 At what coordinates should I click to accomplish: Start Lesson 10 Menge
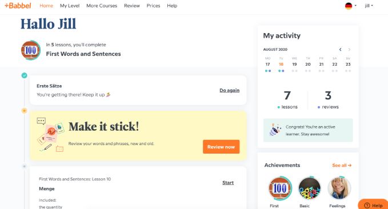(228, 183)
